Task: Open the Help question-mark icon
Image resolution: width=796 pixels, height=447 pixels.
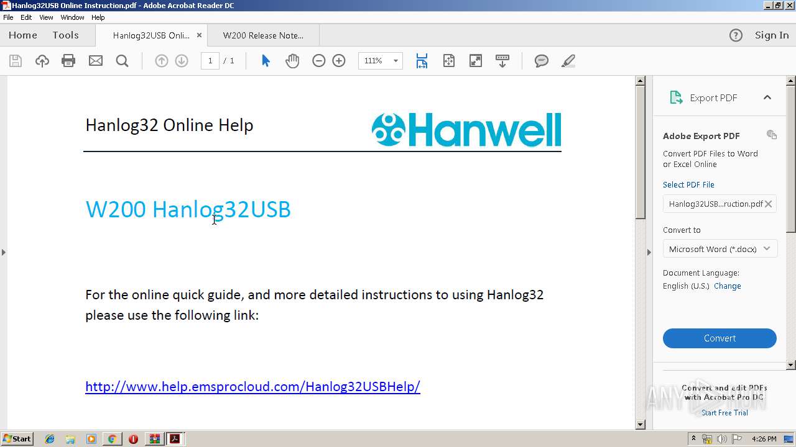Action: coord(736,35)
